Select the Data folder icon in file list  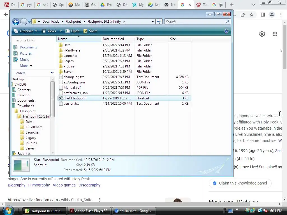click(61, 45)
